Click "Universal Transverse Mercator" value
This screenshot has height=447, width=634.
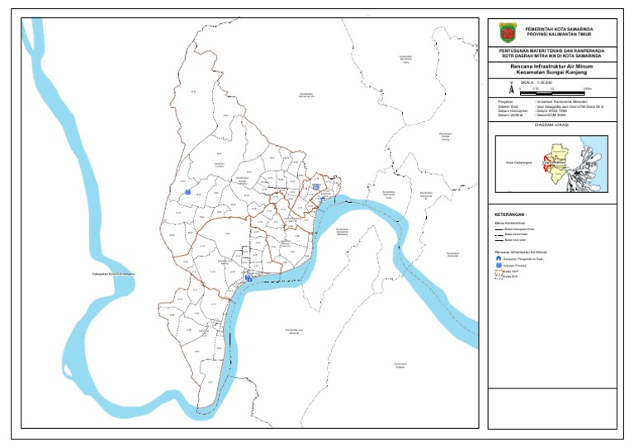point(562,102)
